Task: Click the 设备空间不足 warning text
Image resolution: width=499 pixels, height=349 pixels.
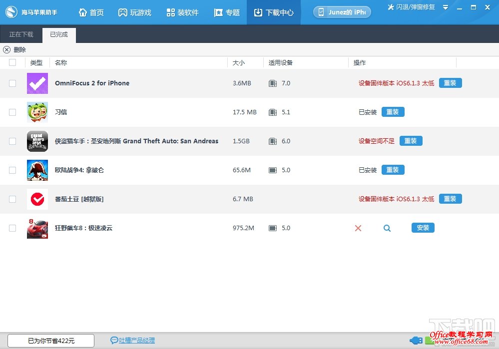Action: (x=377, y=141)
